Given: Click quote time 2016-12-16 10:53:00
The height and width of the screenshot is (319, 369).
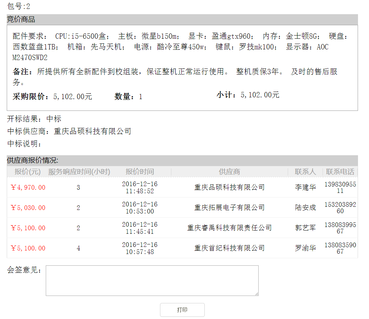Looking at the screenshot, I should tap(140, 207).
